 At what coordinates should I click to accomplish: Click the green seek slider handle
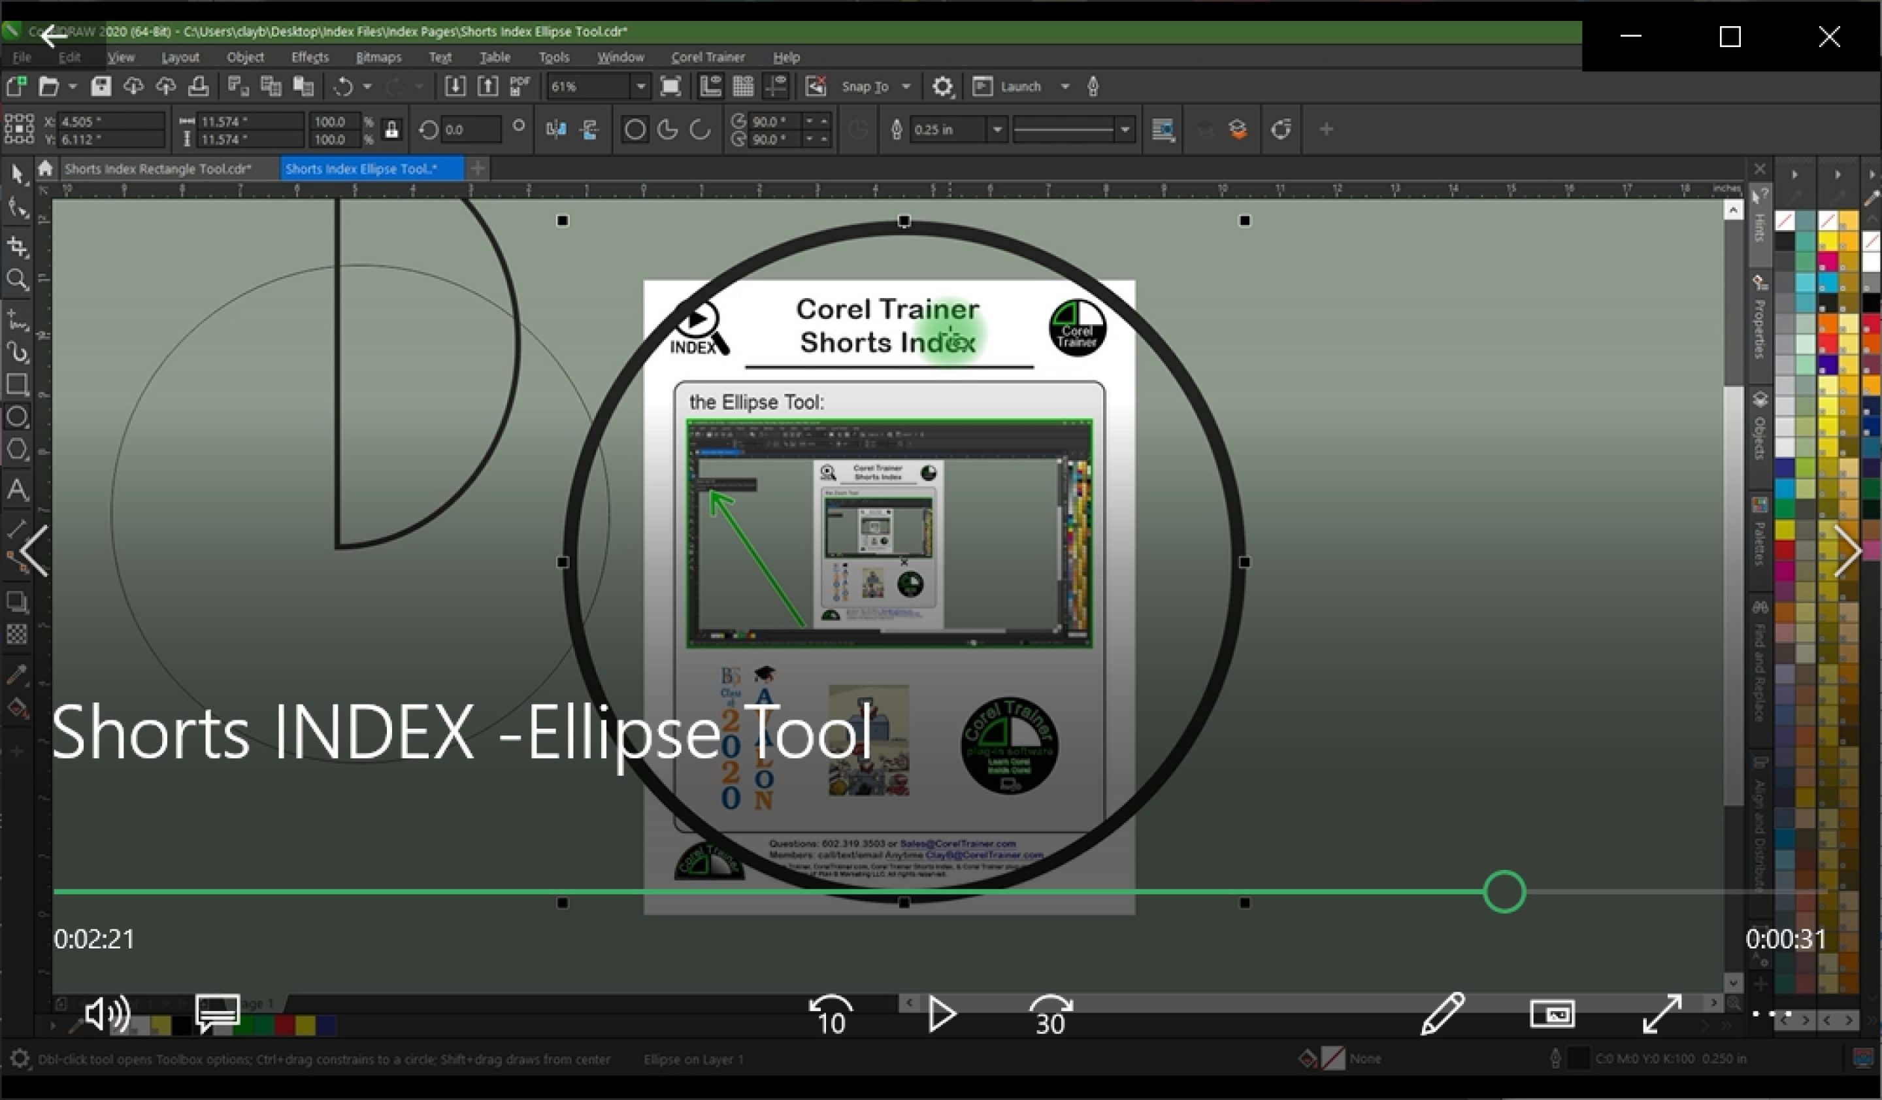(x=1504, y=892)
